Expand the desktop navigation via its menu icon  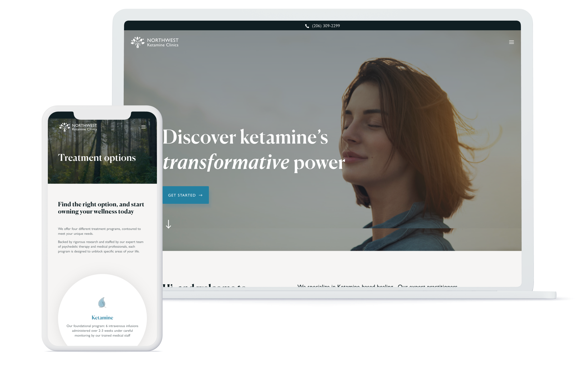point(512,42)
